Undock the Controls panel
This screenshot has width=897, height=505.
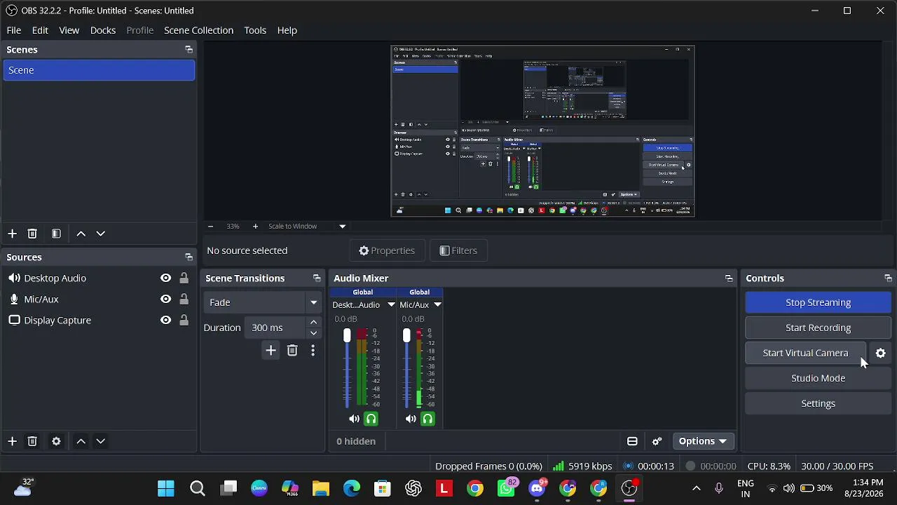coord(888,278)
